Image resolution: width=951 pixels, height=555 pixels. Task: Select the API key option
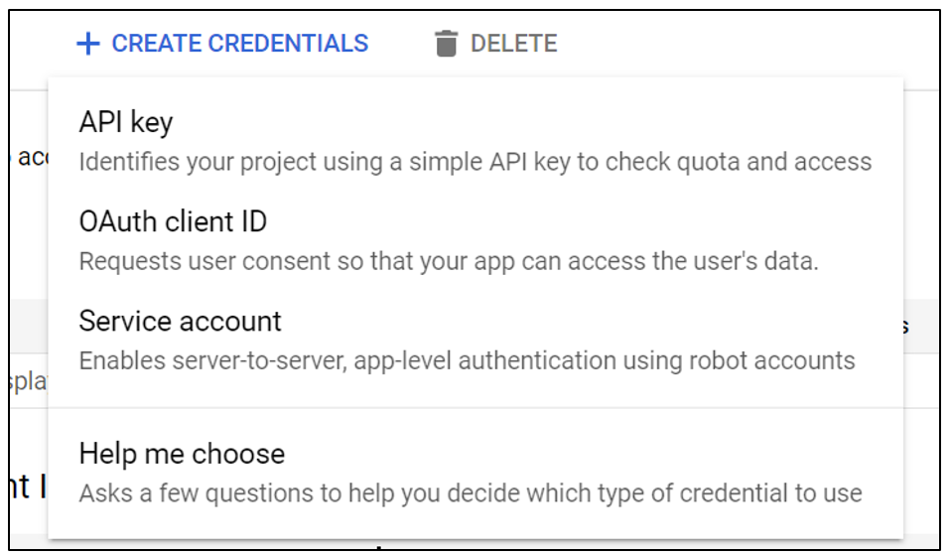tap(126, 122)
